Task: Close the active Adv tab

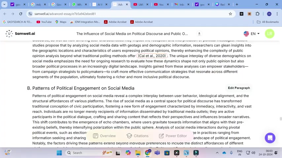Action: tap(127, 5)
